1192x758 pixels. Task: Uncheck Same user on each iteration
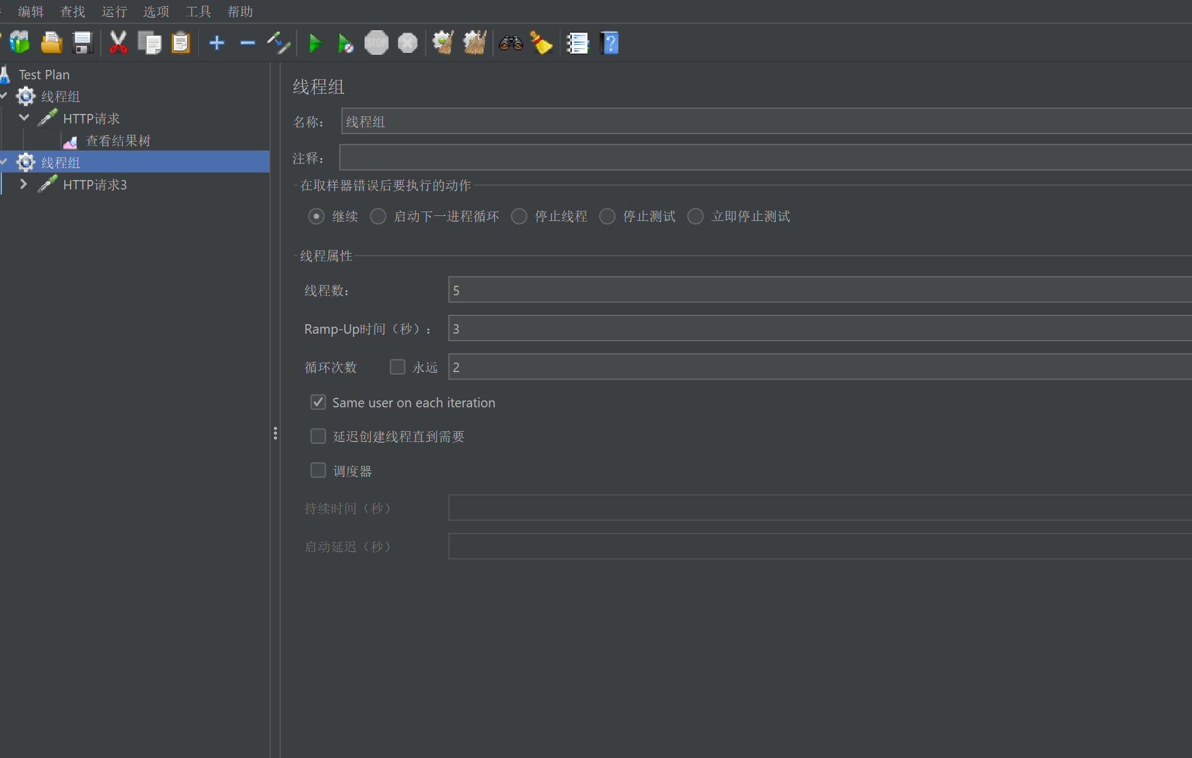[x=318, y=402]
